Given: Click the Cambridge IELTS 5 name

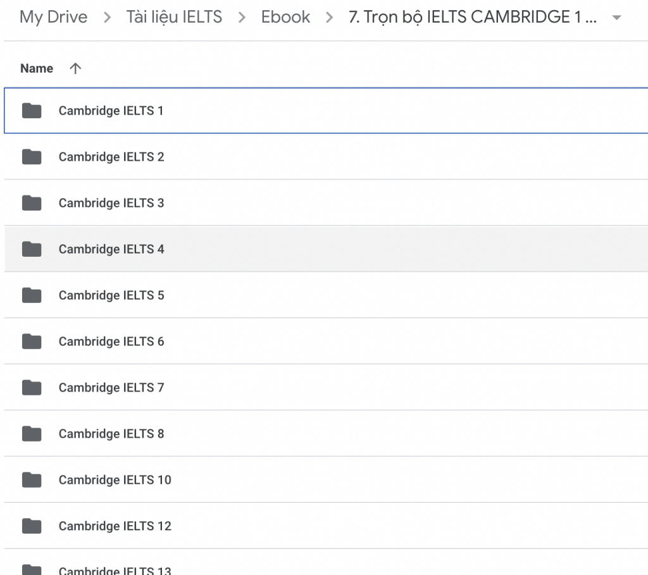Looking at the screenshot, I should [111, 295].
